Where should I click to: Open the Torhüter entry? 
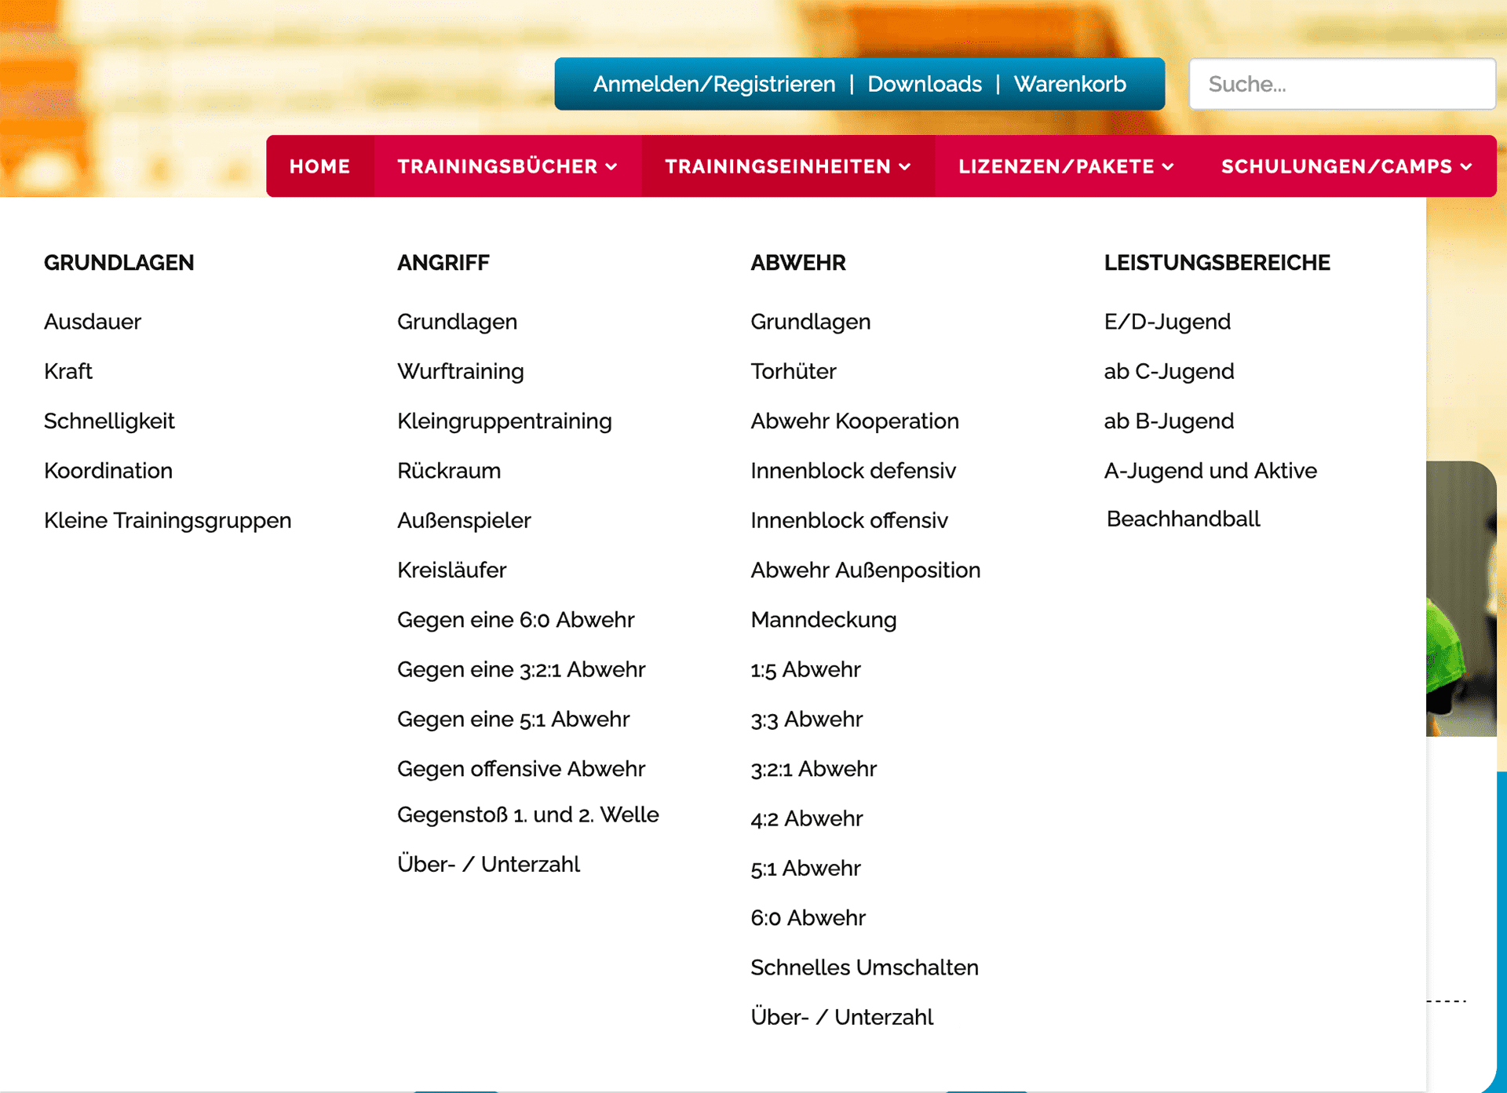coord(794,371)
